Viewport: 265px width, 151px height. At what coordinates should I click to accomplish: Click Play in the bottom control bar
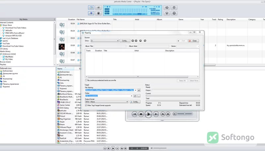point(113,148)
